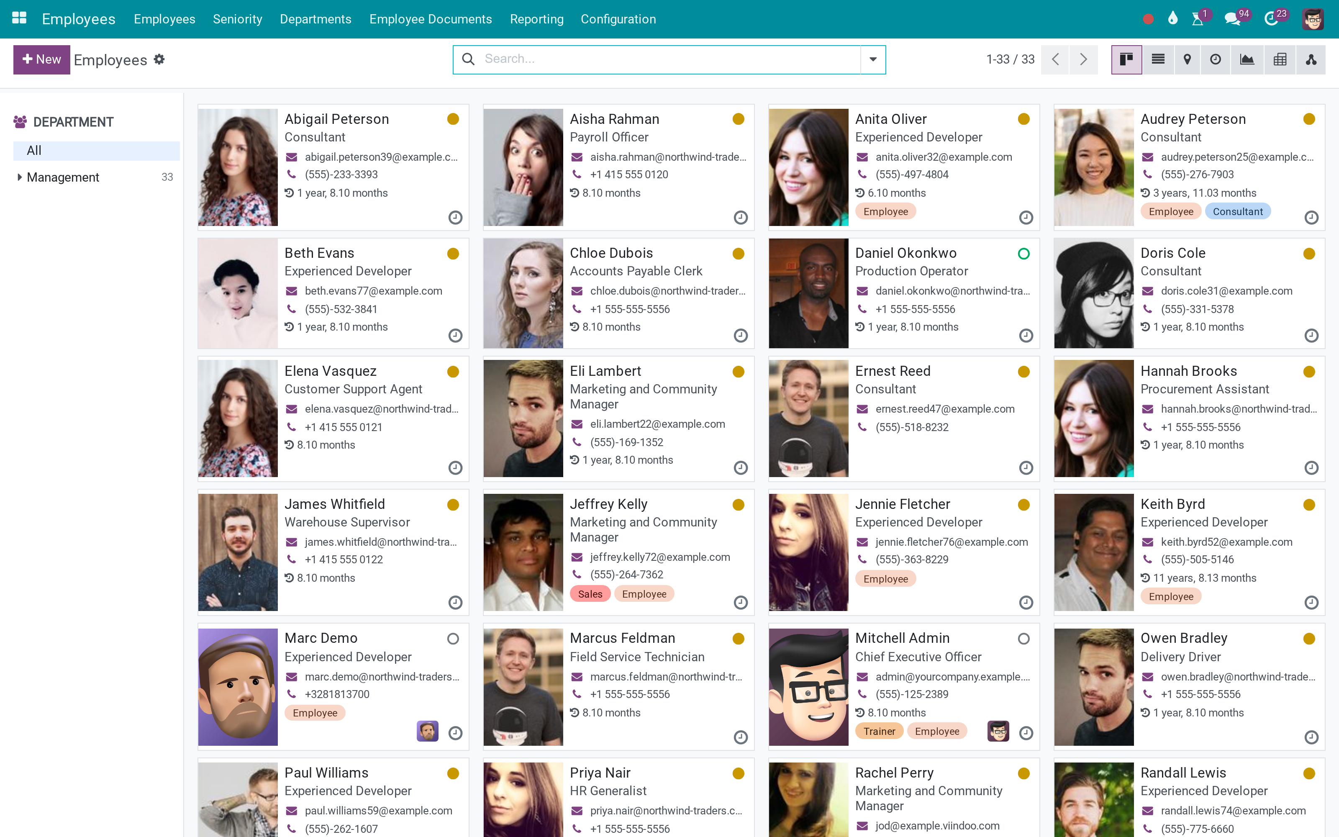Open the user avatar menu in navbar
Screen dimensions: 1339x837
pos(1313,19)
